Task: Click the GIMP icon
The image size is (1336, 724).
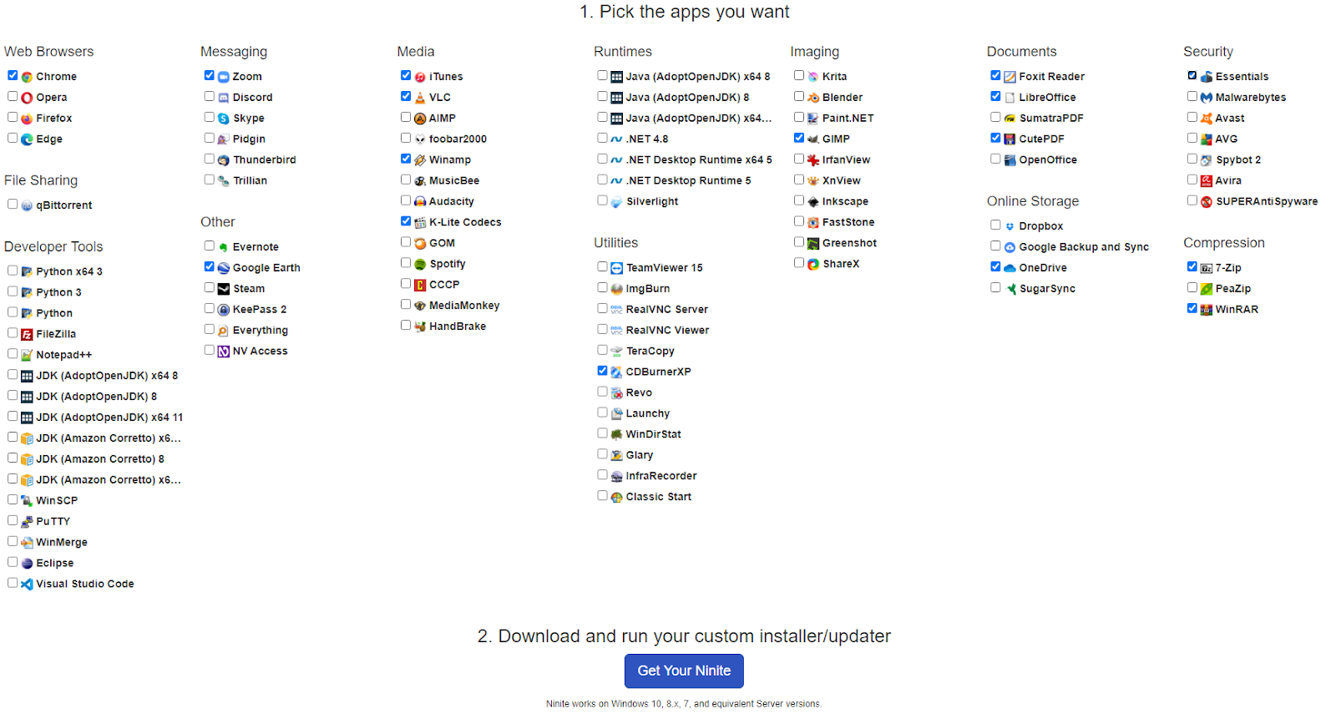Action: (812, 139)
